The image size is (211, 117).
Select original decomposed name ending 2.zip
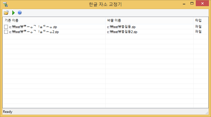tap(34, 32)
